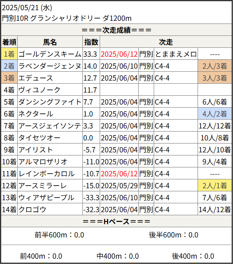Click horse name ゴールデンスキーム
Image resolution: width=233 pixels, height=264 pixels.
pyautogui.click(x=50, y=54)
